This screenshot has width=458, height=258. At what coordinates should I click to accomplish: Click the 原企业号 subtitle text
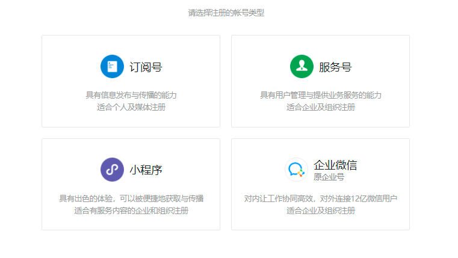pos(329,177)
